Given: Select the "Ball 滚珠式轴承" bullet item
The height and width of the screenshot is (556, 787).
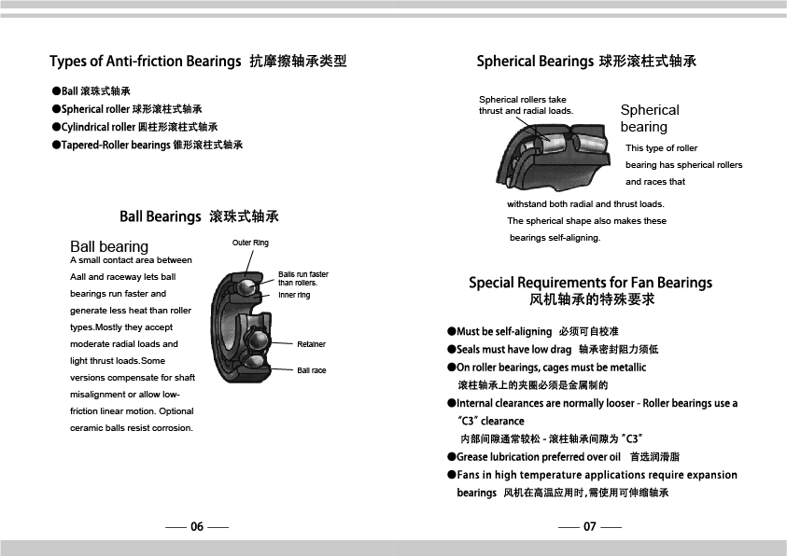Looking at the screenshot, I should [91, 90].
